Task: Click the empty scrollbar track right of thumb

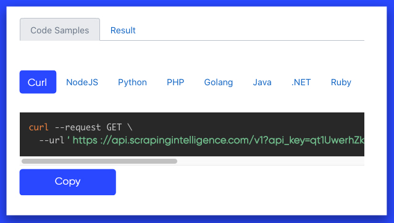Action: (270, 161)
